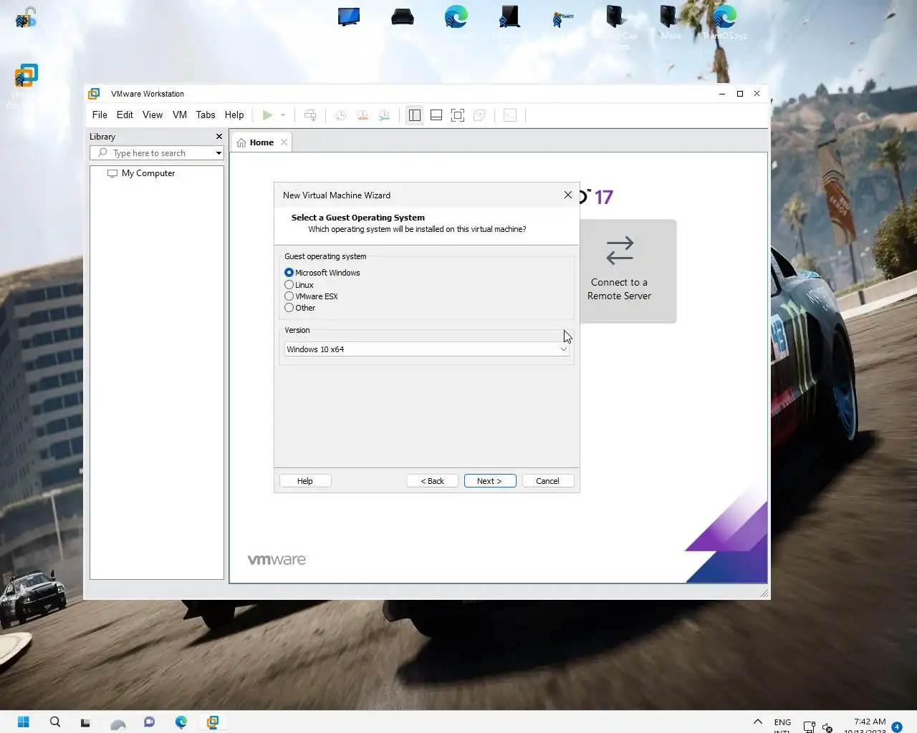
Task: Open the power options dropdown arrow beside play
Action: [x=283, y=115]
